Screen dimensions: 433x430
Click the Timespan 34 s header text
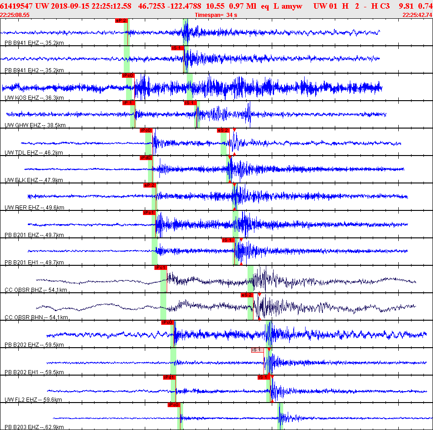pos(216,15)
